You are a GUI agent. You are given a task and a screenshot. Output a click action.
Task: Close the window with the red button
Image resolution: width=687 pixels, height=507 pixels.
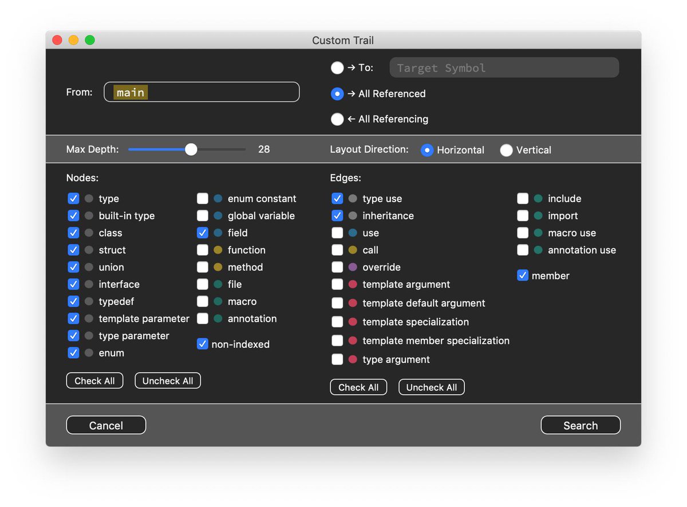tap(57, 40)
